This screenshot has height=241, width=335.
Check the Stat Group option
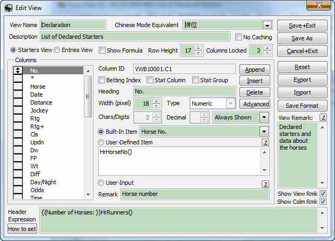[195, 80]
